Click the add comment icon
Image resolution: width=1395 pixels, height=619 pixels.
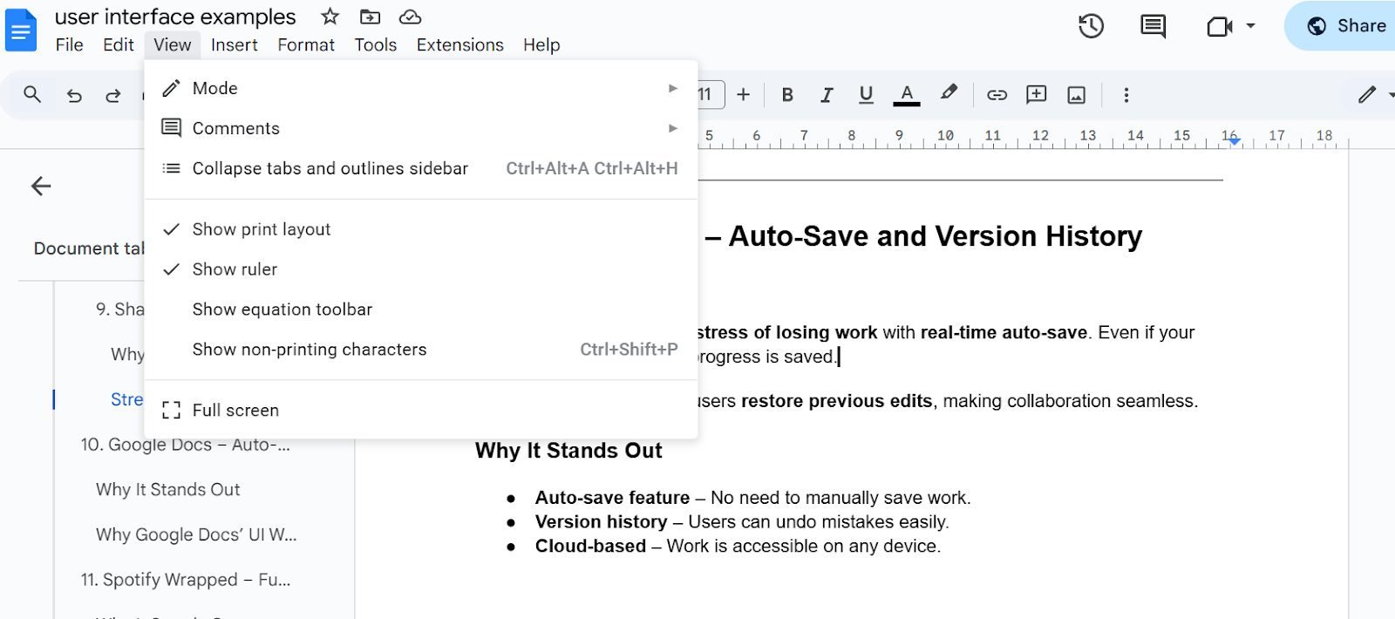(x=1037, y=94)
